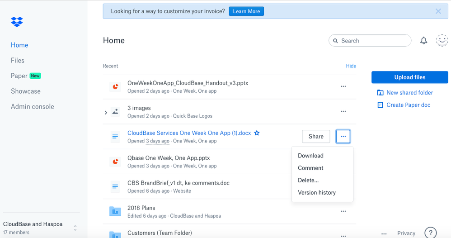Click the Quick Base Logos location text

tap(193, 116)
